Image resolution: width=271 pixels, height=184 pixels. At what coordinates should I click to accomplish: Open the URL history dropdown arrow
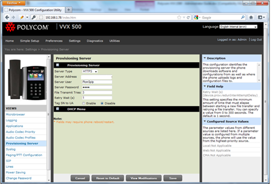point(184,17)
